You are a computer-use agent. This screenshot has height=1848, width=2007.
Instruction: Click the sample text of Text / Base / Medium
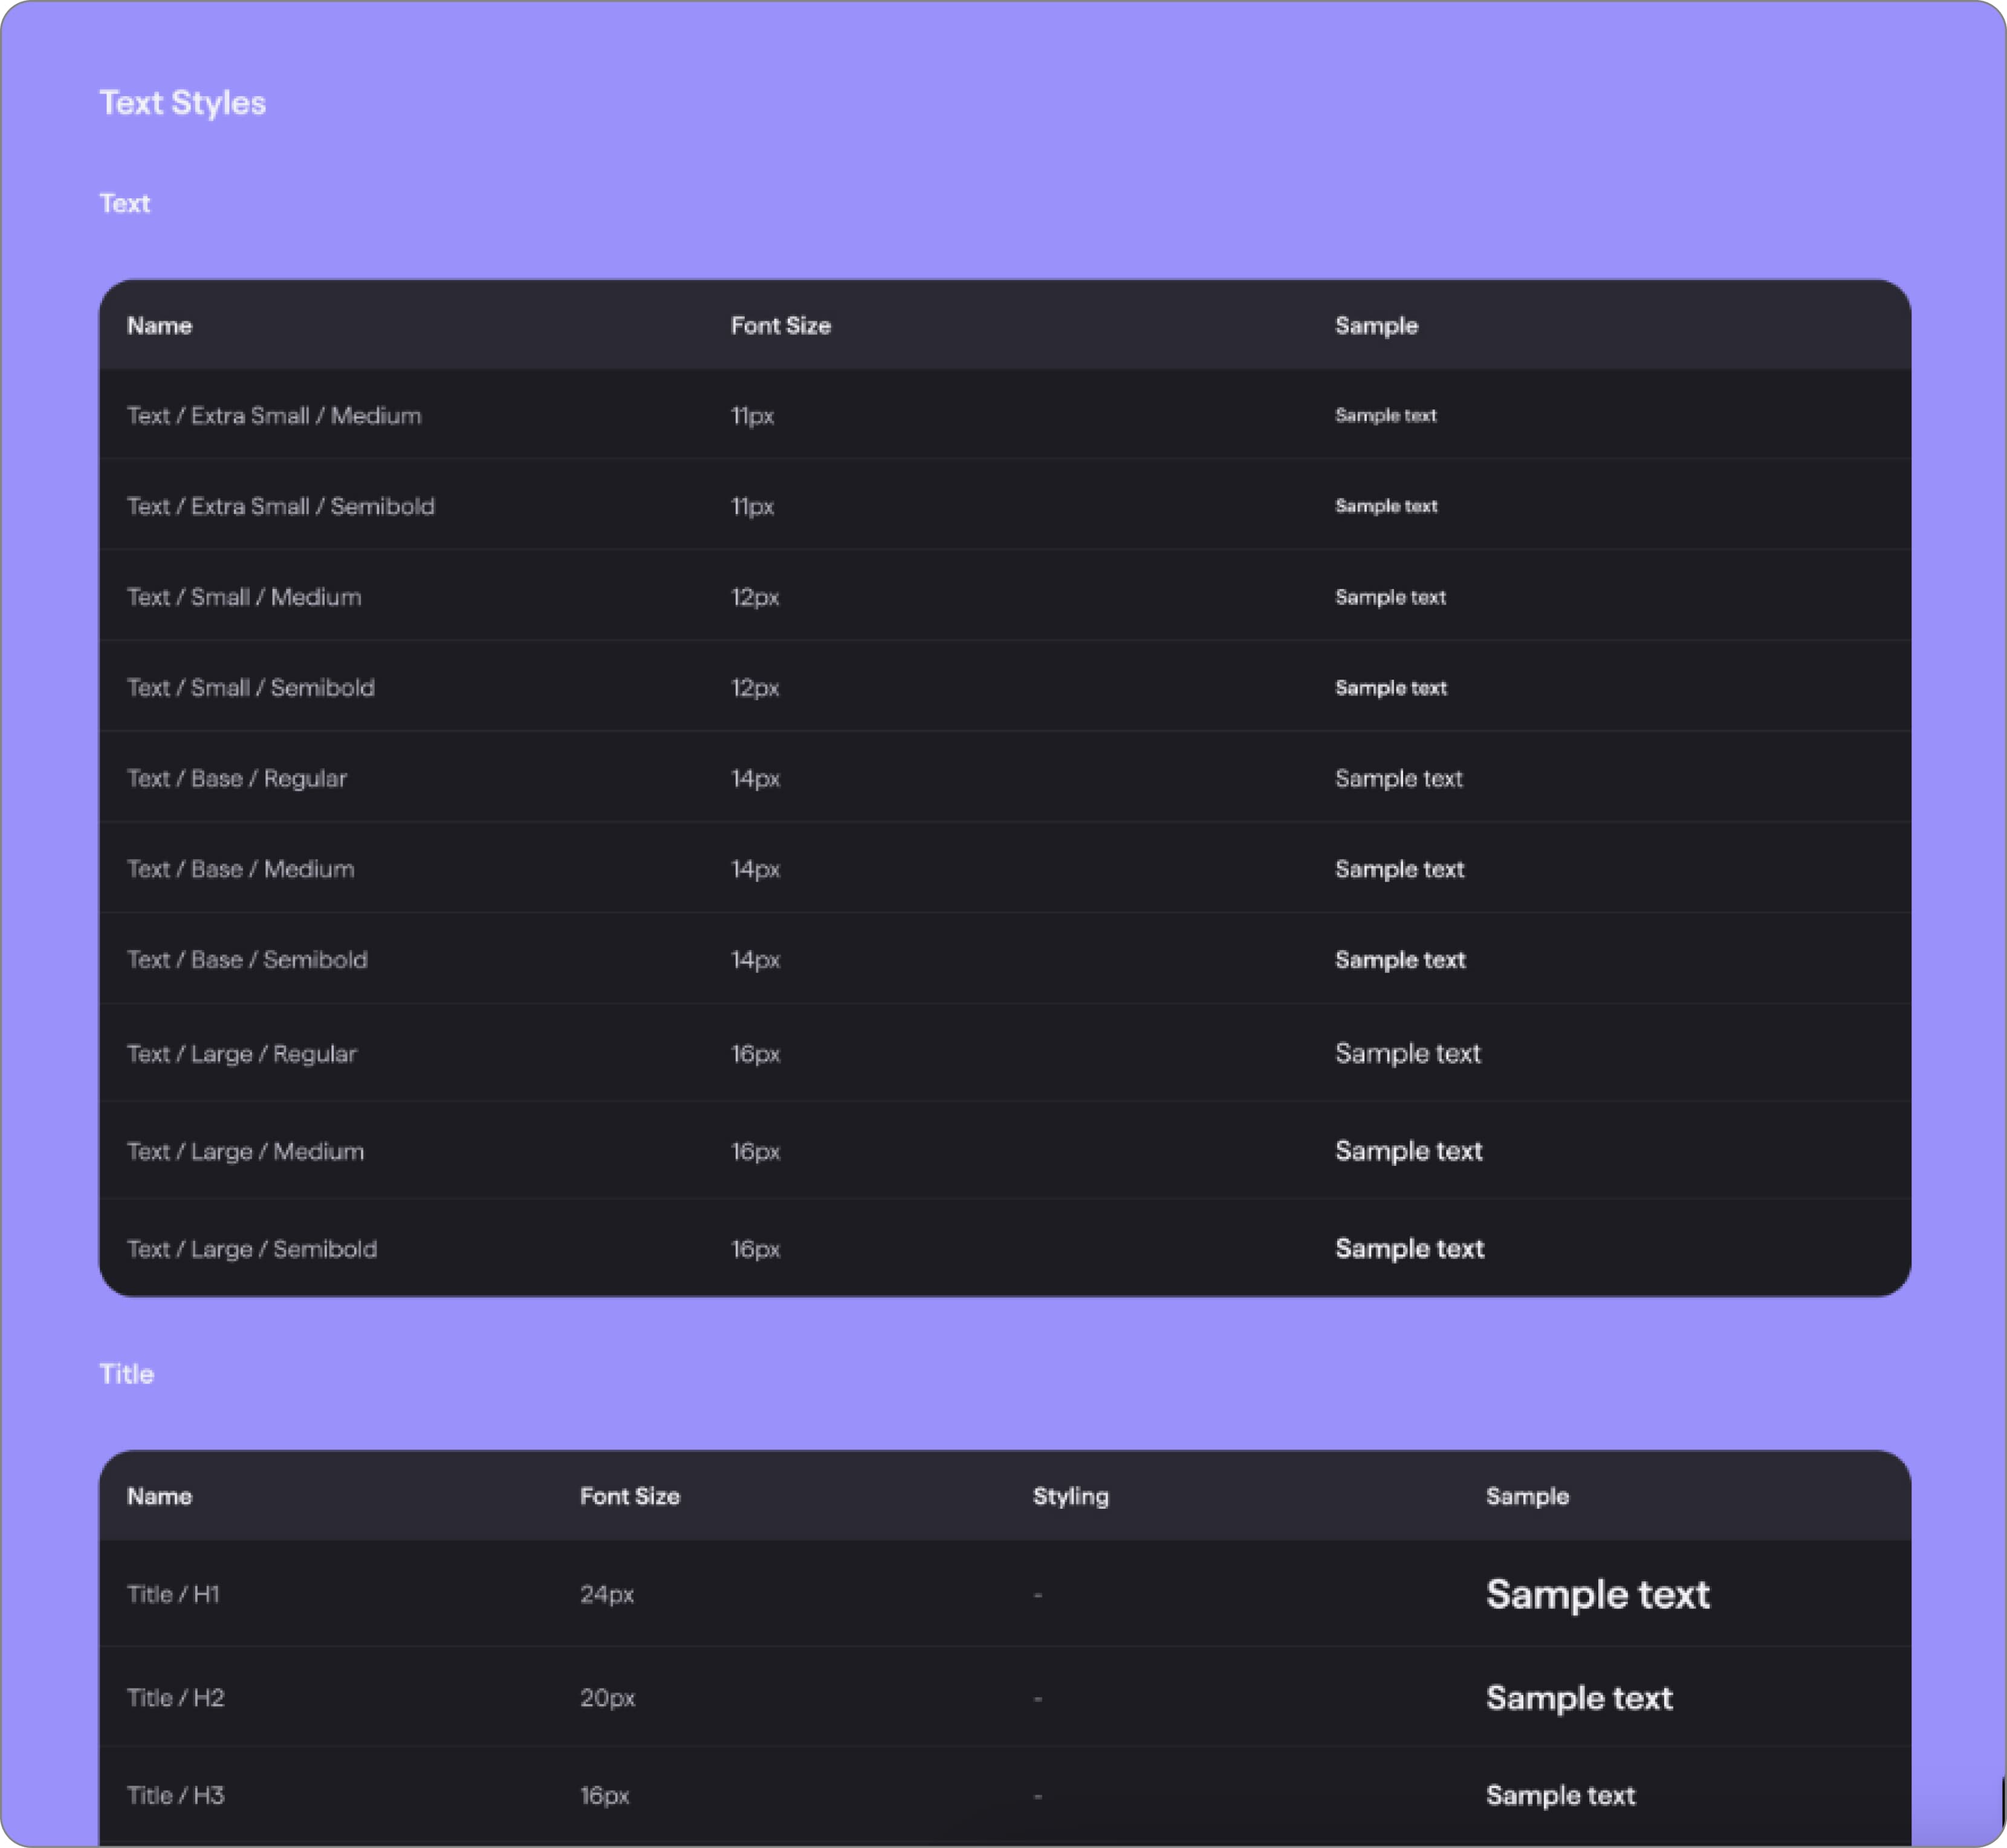[1399, 869]
